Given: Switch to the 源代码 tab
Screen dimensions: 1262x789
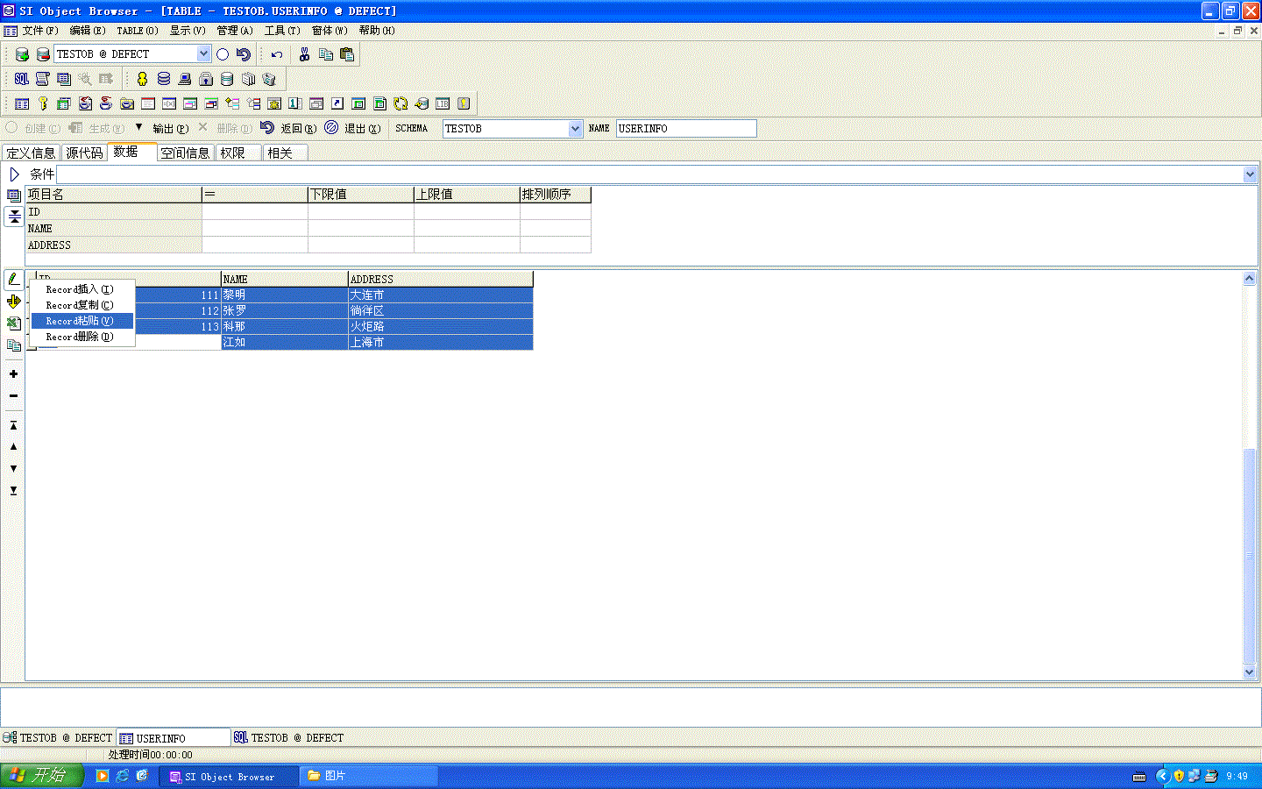Looking at the screenshot, I should [x=84, y=153].
